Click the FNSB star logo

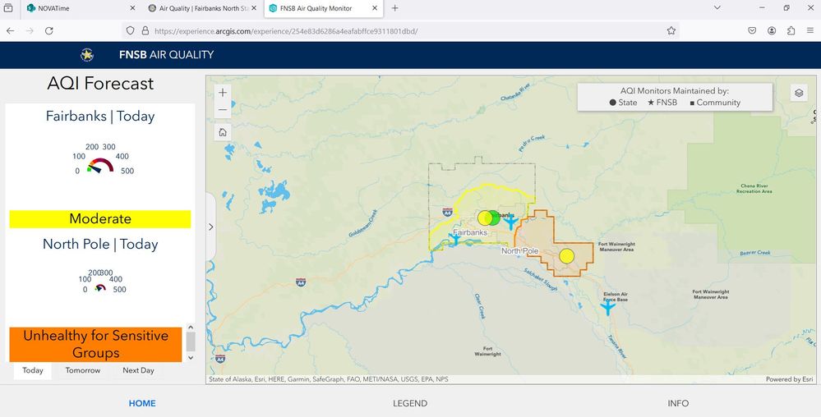point(87,54)
